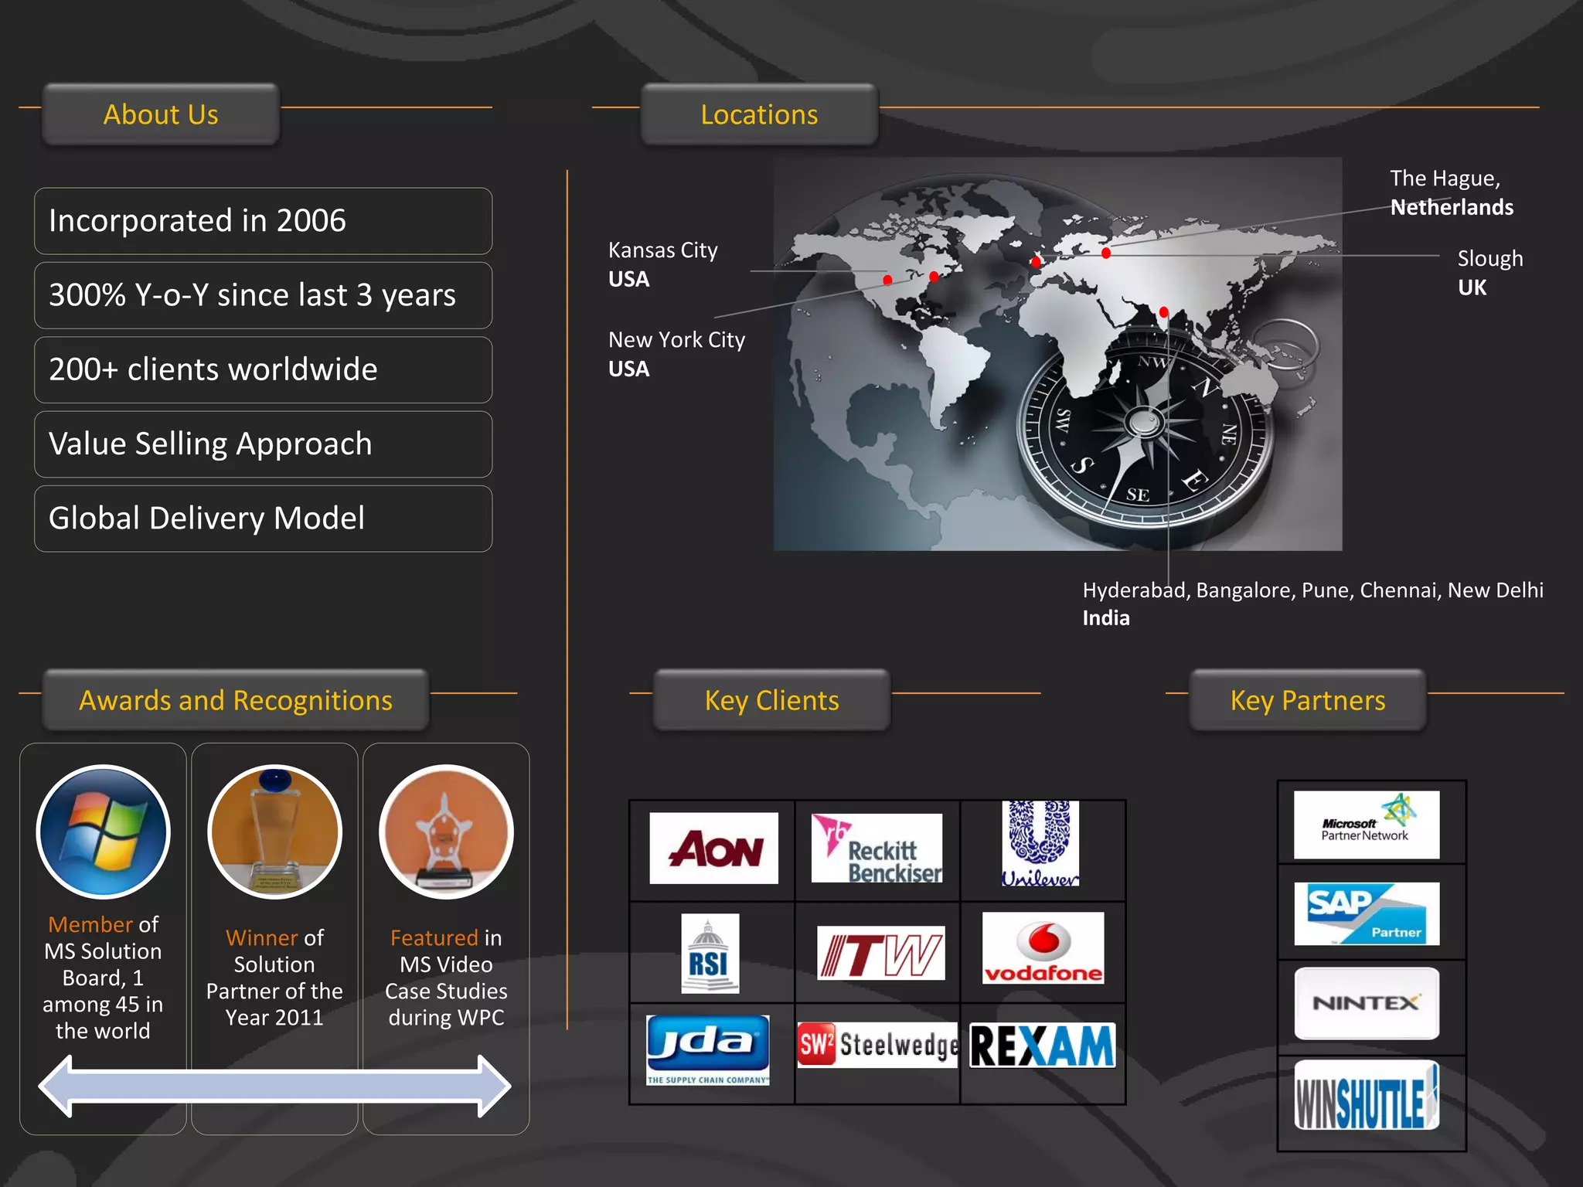Click the SAP Partner logo
1583x1187 pixels.
1367,913
